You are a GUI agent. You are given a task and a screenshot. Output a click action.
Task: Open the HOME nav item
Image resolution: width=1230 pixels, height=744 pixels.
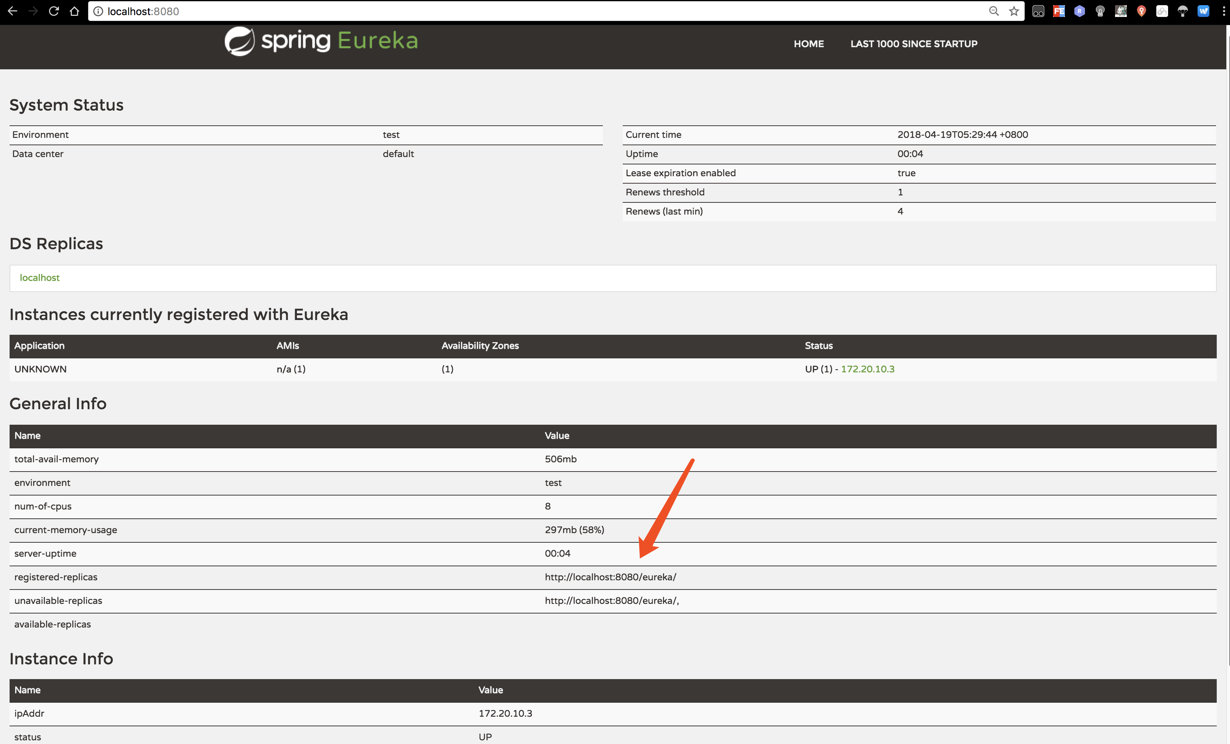808,44
